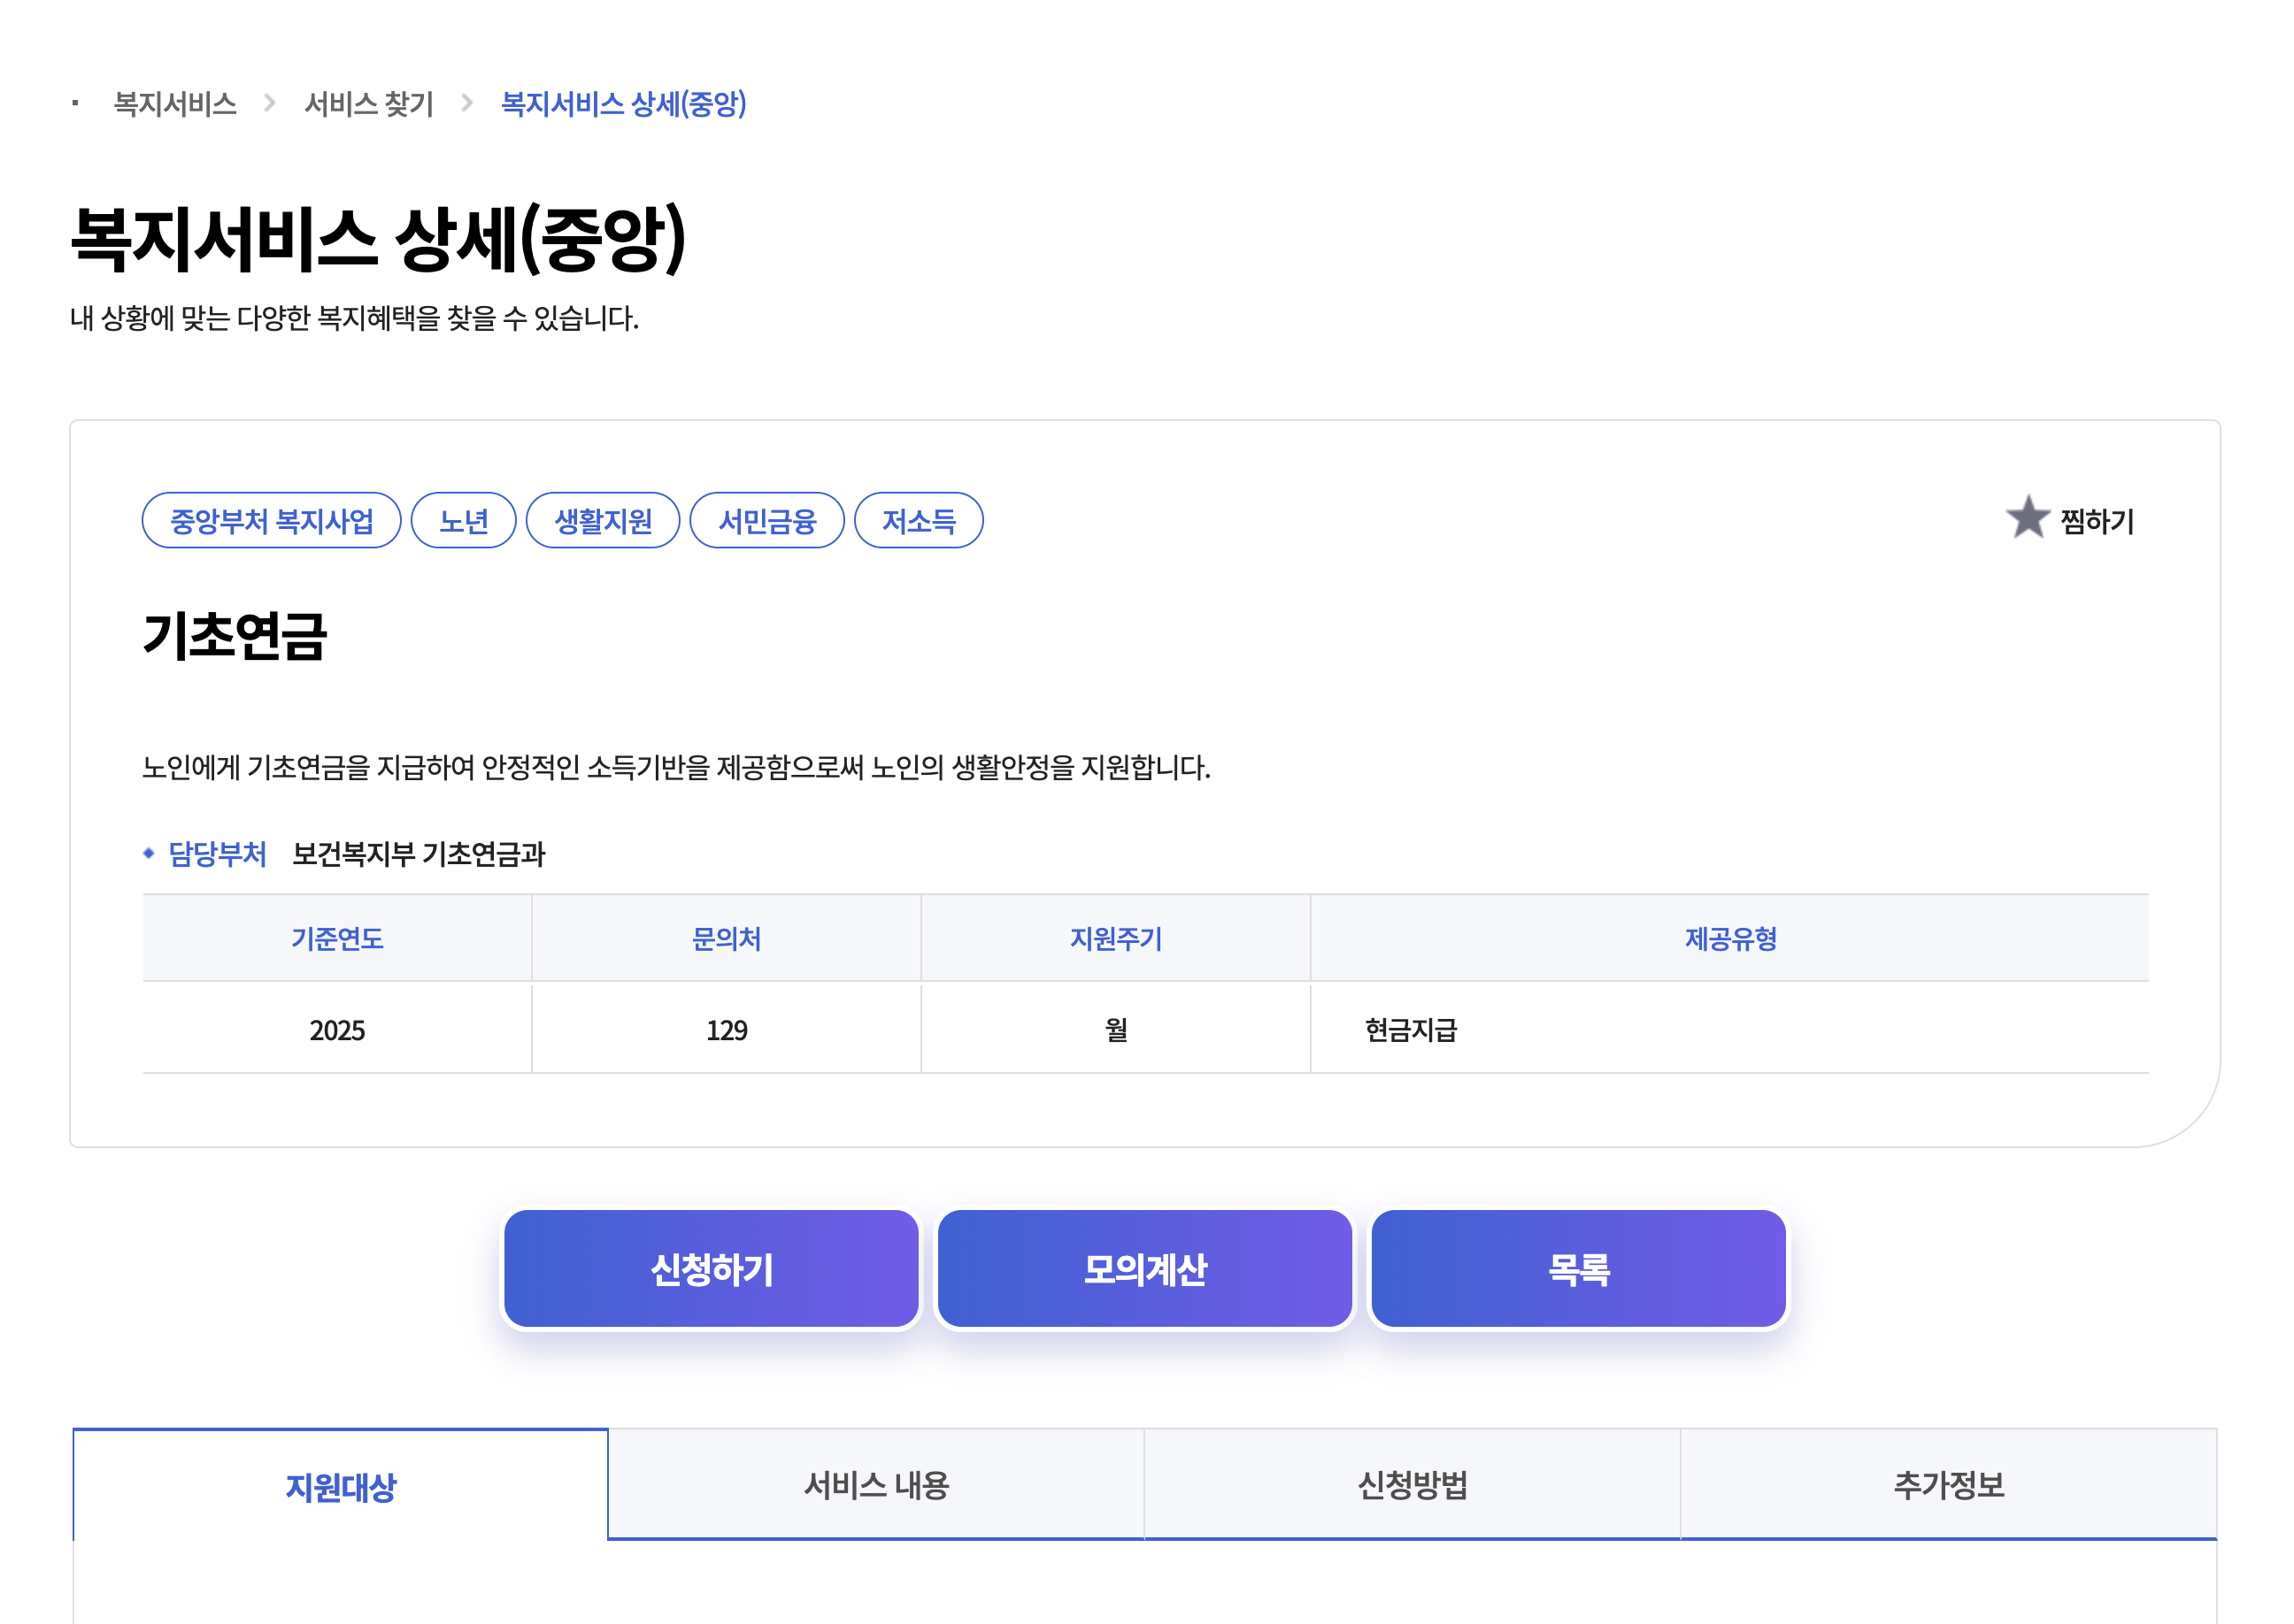Select the 중앙부처 복지사업 tag
2294x1624 pixels.
[271, 521]
